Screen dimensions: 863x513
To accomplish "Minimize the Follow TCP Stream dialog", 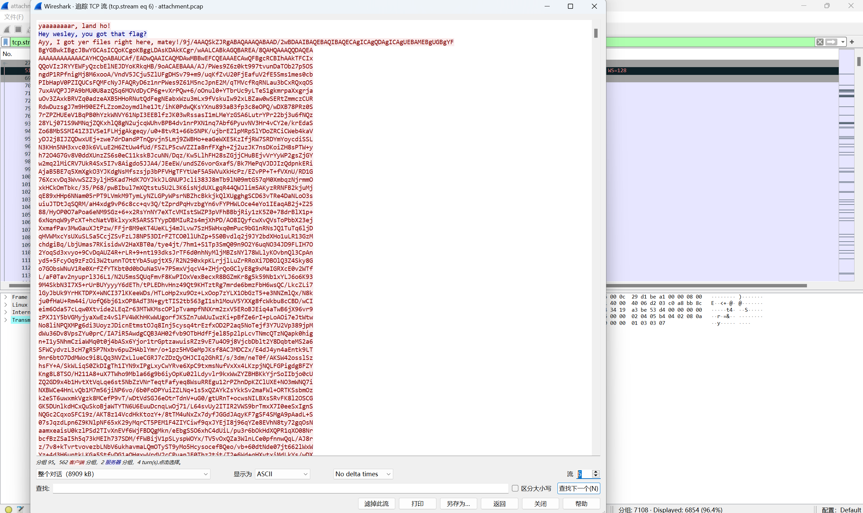I will (x=547, y=6).
